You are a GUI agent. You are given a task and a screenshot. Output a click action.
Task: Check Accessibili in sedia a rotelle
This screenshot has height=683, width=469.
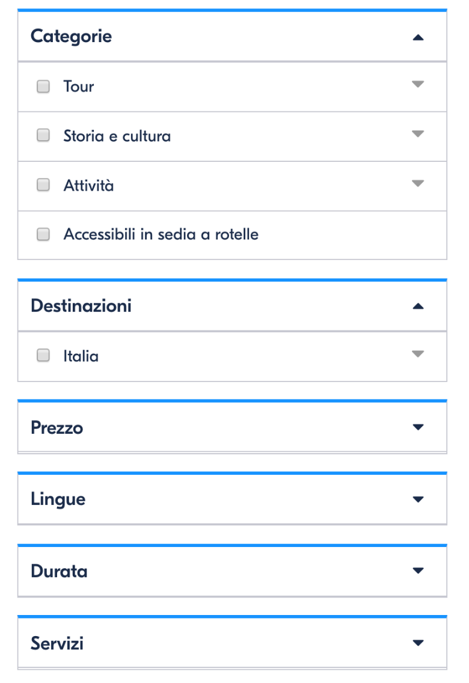coord(43,234)
